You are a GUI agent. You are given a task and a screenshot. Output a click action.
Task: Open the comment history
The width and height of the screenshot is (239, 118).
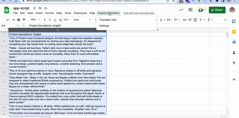(x=190, y=10)
